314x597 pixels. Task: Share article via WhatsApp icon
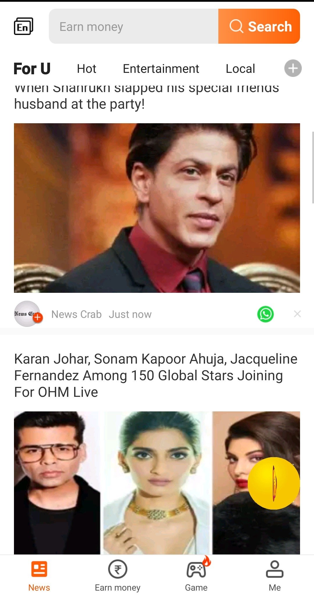coord(265,314)
